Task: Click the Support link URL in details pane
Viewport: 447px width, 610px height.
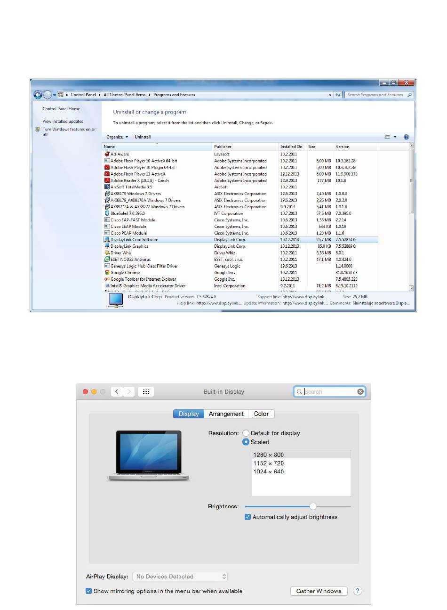Action: click(x=305, y=297)
